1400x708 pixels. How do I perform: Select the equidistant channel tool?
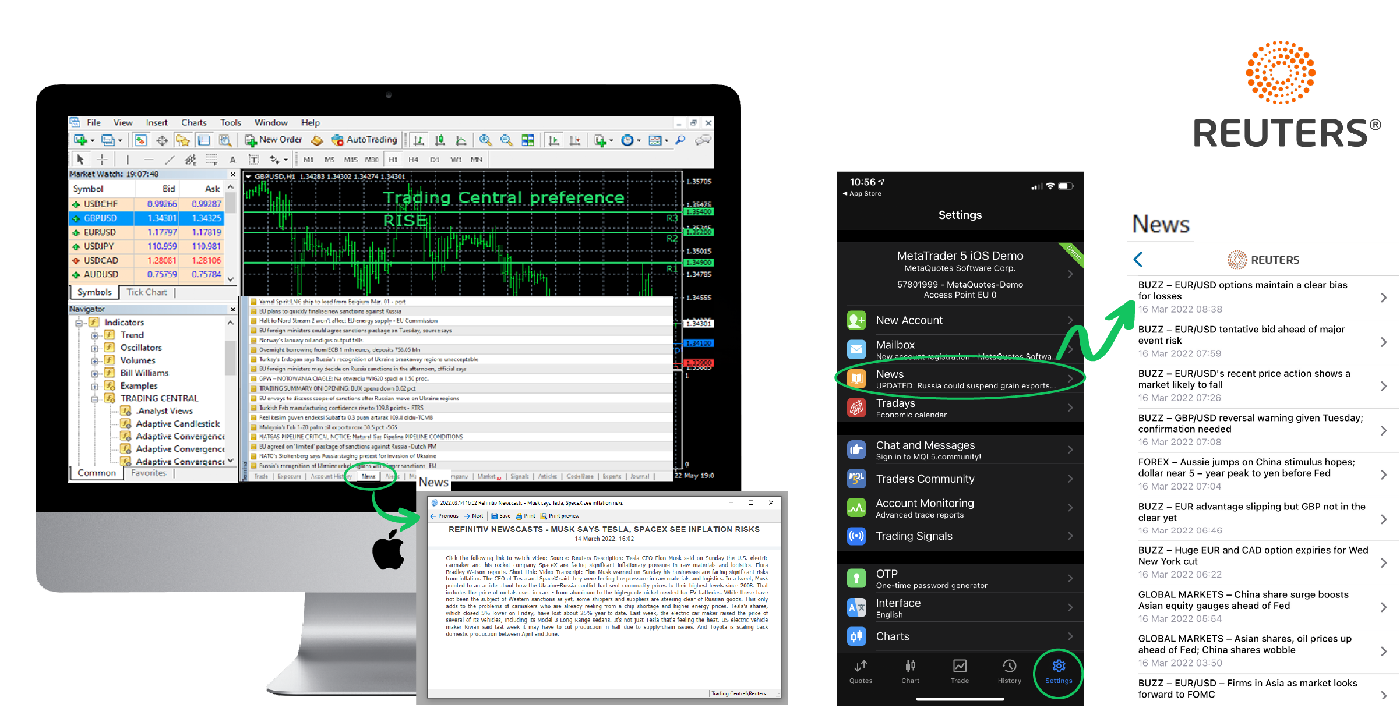tap(191, 160)
